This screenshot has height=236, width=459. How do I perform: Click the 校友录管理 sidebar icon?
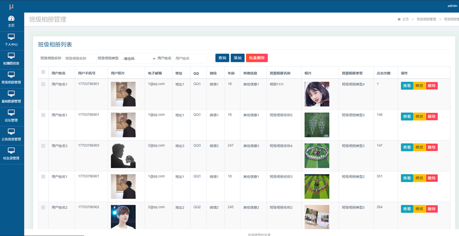(x=11, y=150)
